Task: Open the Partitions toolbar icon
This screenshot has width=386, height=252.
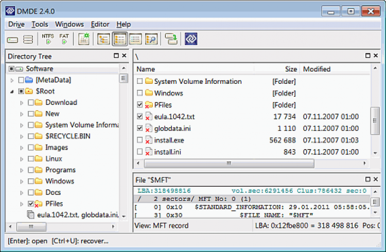Action: [x=28, y=40]
